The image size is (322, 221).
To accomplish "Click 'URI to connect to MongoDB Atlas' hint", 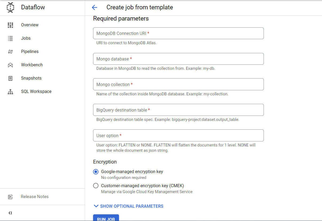I will [x=126, y=43].
